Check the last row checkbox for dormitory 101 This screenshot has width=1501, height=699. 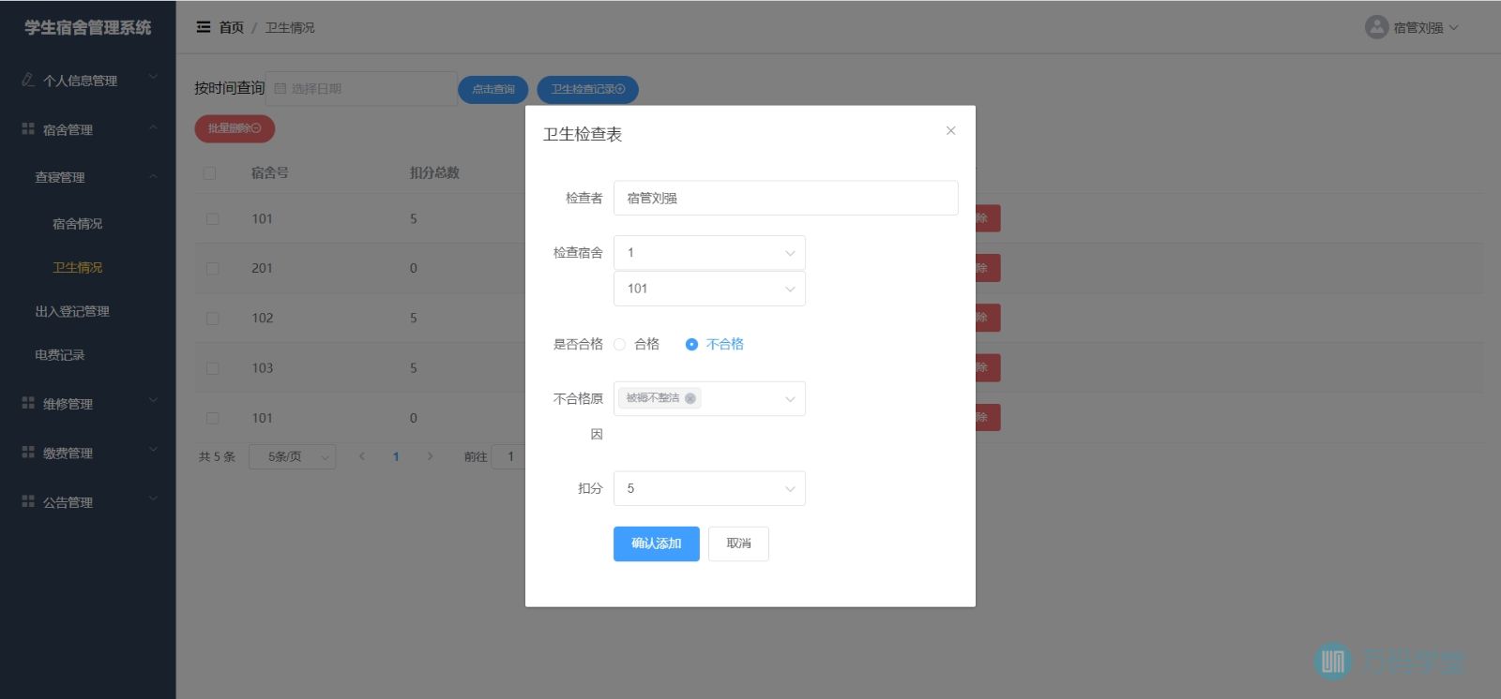(212, 418)
